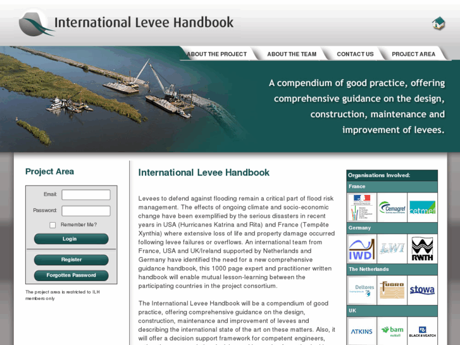
Task: Click the Forgotten Password button
Action: [71, 275]
